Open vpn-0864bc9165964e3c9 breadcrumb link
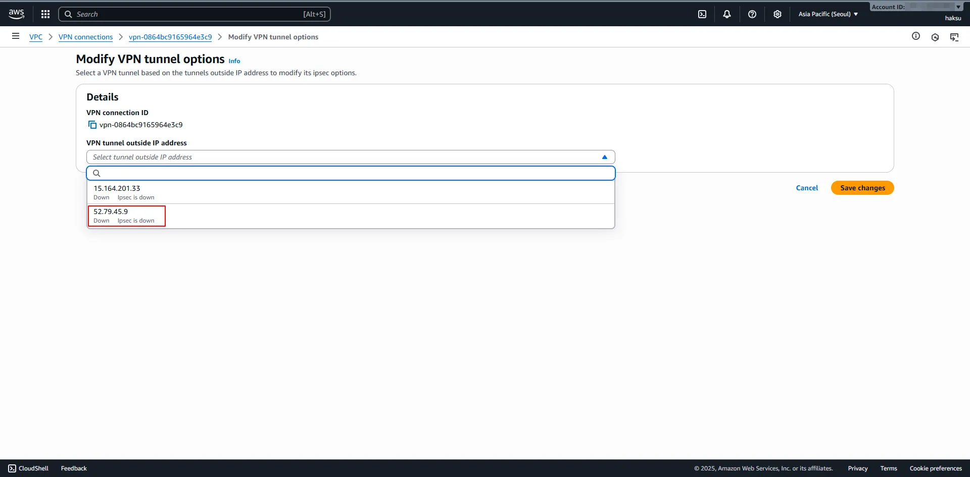 (x=170, y=37)
